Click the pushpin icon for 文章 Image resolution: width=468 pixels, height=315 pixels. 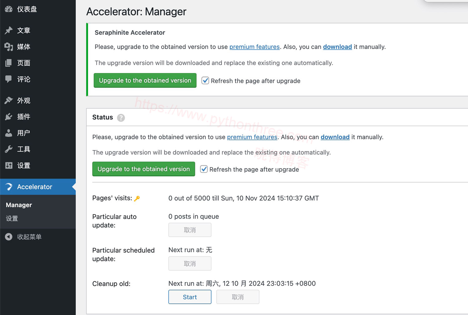(x=9, y=30)
